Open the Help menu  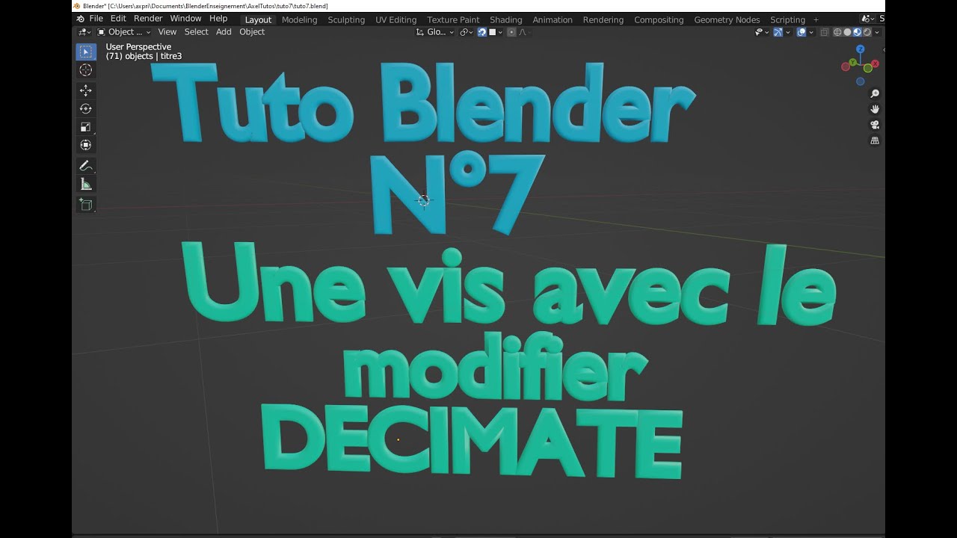(x=218, y=19)
